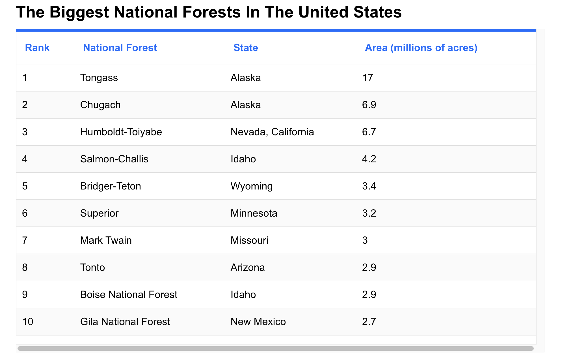Select the Salmon-Challis row name
The height and width of the screenshot is (353, 562).
coord(114,159)
